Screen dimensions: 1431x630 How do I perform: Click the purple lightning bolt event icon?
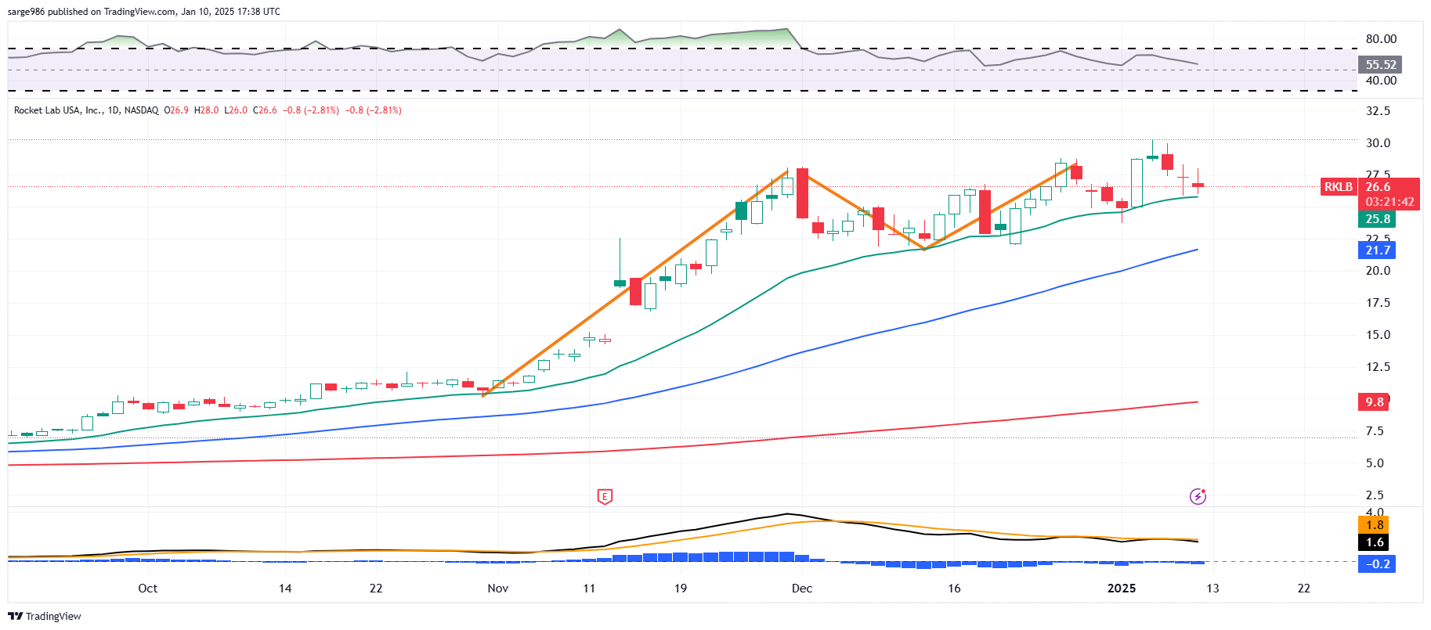(x=1198, y=496)
